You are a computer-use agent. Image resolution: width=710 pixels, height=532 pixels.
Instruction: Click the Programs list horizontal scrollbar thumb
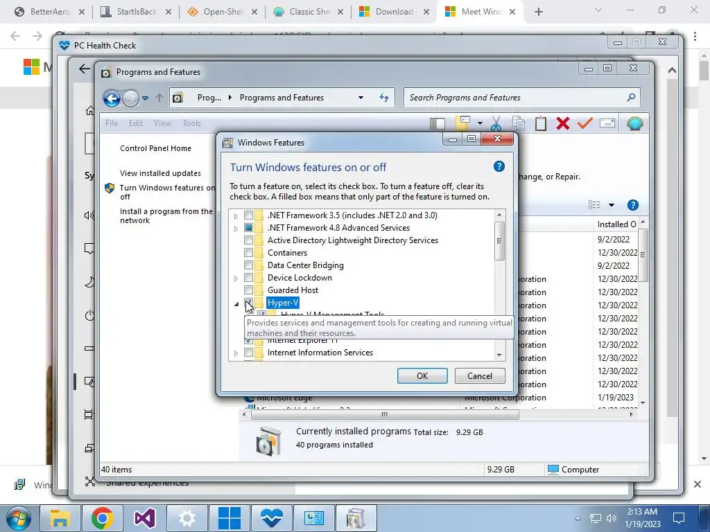pos(385,414)
